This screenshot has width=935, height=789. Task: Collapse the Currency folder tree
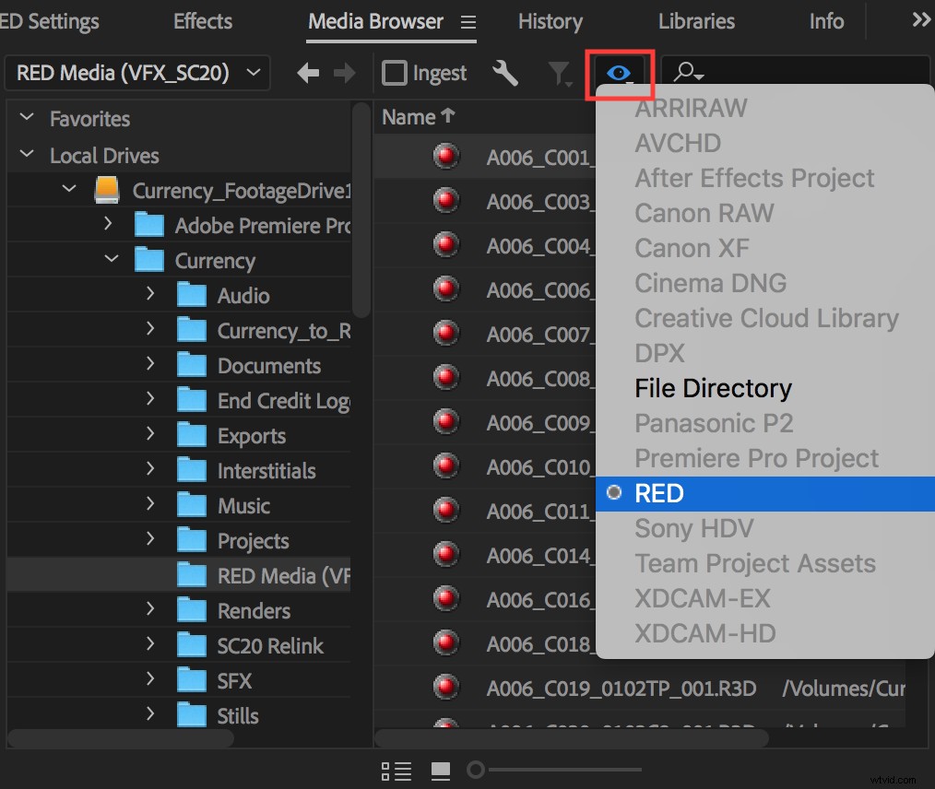109,260
